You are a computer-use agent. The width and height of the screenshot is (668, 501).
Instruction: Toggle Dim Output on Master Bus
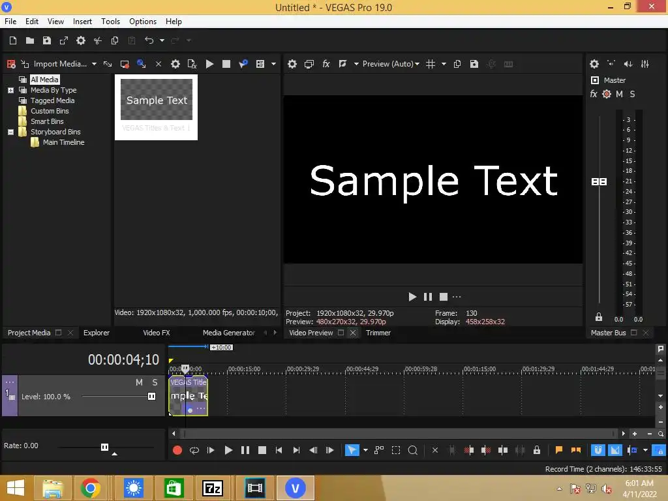pos(628,64)
